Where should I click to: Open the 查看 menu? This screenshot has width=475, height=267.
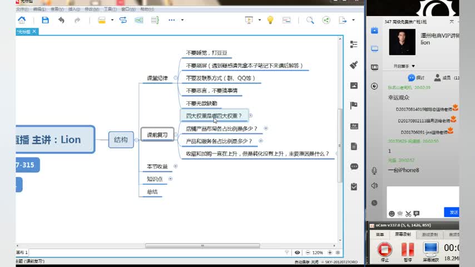[x=57, y=9]
